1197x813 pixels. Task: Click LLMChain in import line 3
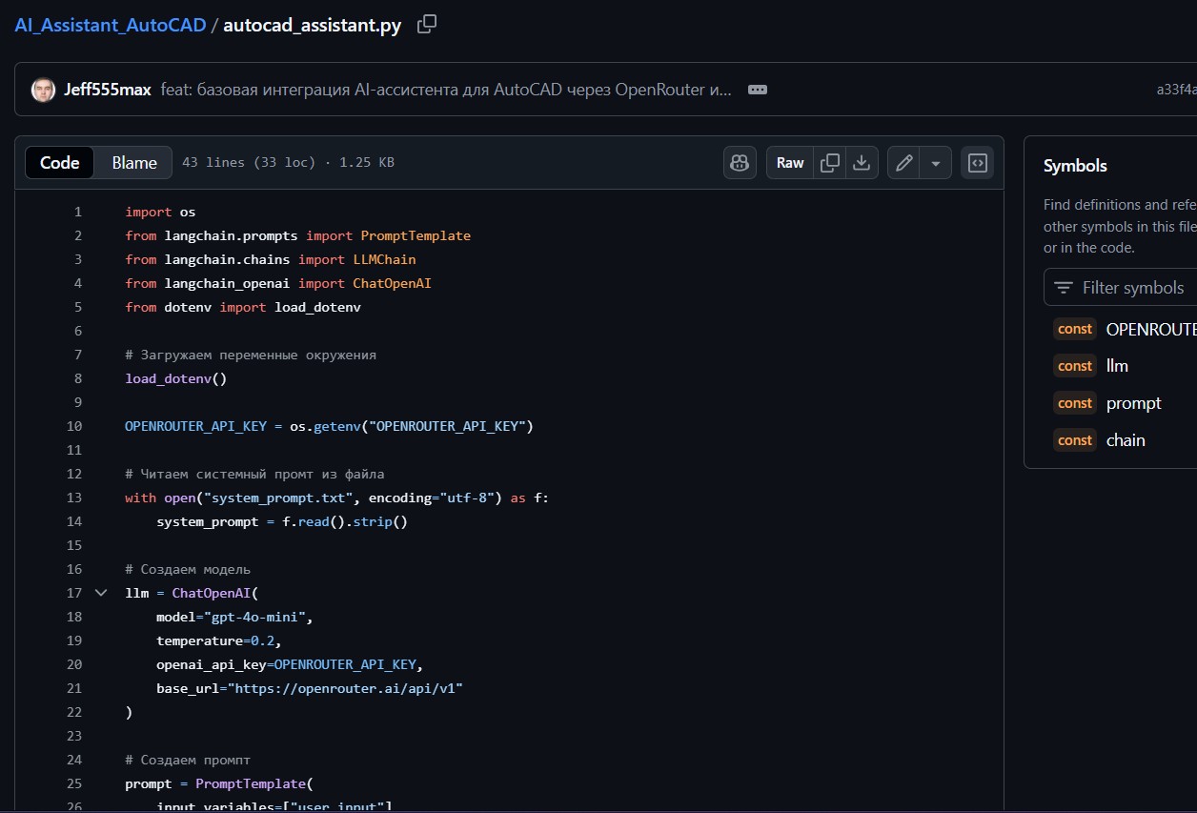(x=384, y=259)
